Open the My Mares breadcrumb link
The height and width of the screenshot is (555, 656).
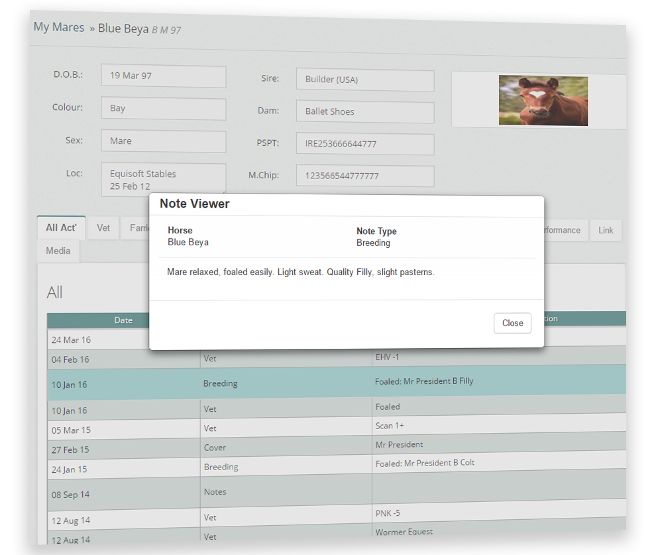[x=58, y=27]
